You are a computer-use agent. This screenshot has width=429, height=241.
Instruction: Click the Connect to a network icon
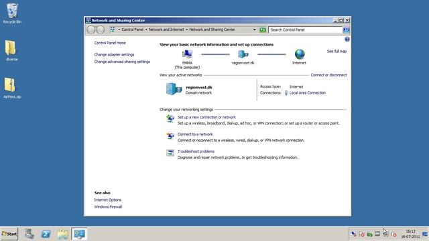(x=170, y=135)
